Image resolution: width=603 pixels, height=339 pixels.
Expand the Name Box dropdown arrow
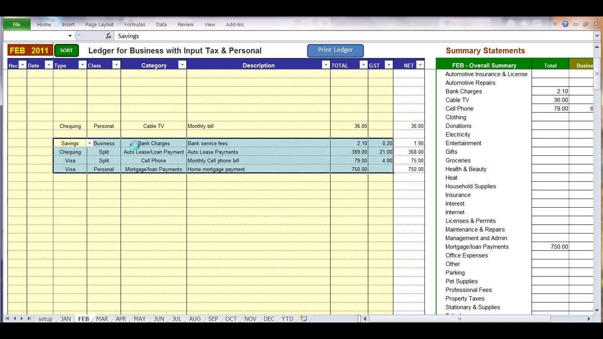tap(70, 36)
